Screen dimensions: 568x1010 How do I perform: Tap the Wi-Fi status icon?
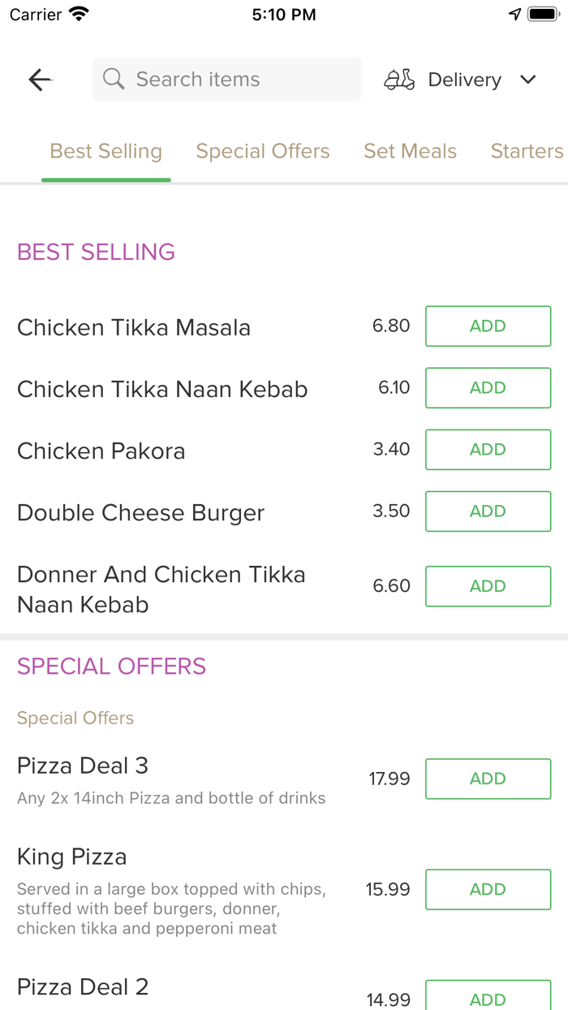[x=80, y=15]
